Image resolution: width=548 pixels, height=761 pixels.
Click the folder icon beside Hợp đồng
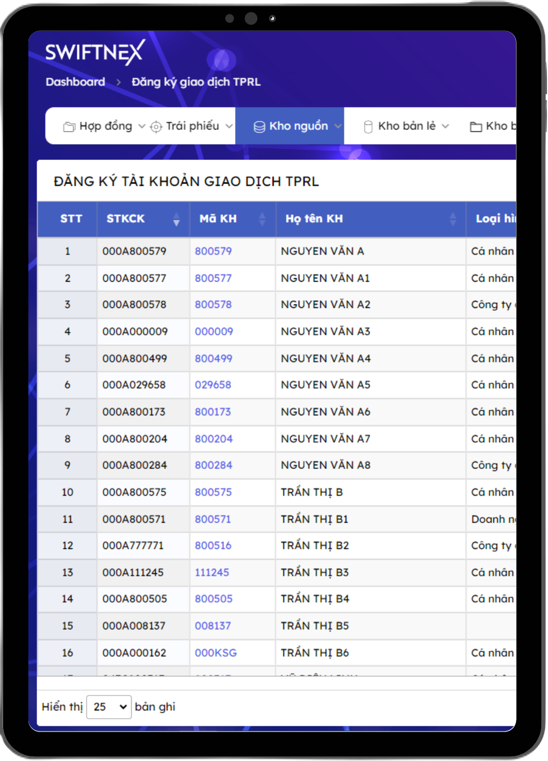tap(69, 127)
